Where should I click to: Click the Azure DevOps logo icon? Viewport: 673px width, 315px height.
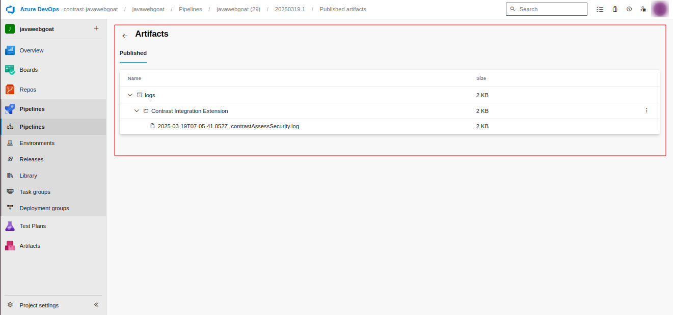[10, 9]
